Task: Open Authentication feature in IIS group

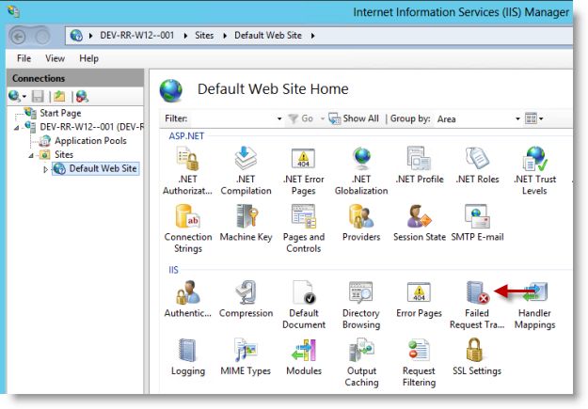Action: [x=187, y=299]
